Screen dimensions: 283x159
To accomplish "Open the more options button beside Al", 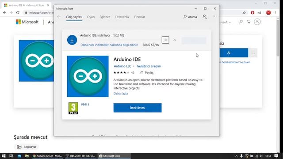I will (x=253, y=53).
